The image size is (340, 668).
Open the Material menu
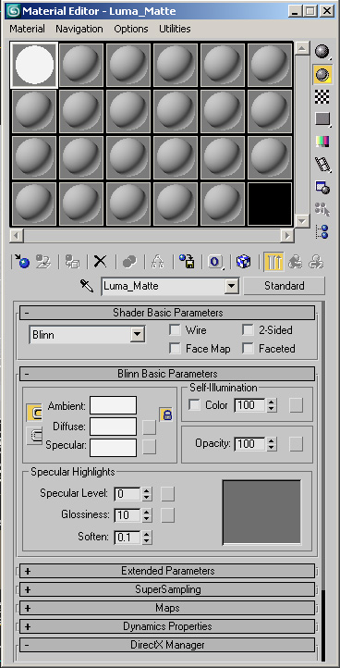click(27, 29)
